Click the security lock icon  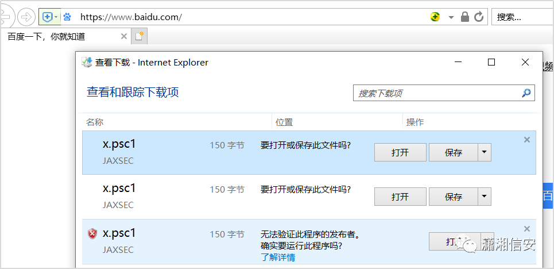[x=465, y=17]
